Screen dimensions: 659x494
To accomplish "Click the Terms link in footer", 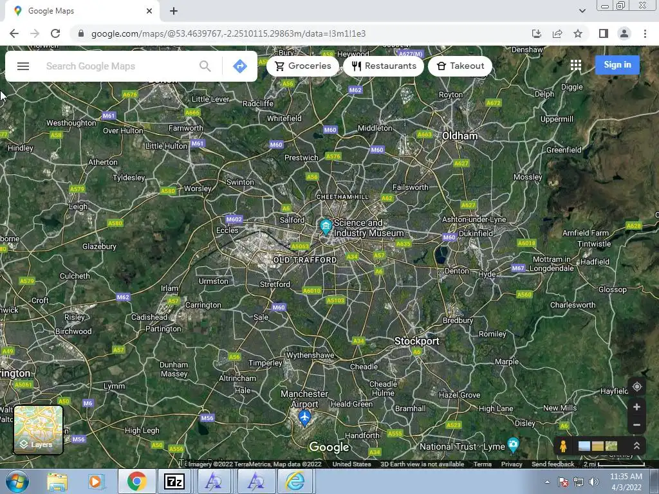I will (x=483, y=464).
